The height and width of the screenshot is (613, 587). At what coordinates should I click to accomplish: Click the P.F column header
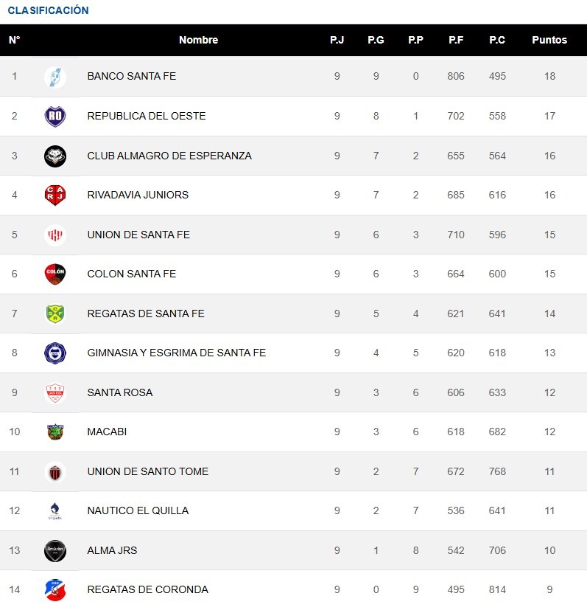click(x=456, y=40)
